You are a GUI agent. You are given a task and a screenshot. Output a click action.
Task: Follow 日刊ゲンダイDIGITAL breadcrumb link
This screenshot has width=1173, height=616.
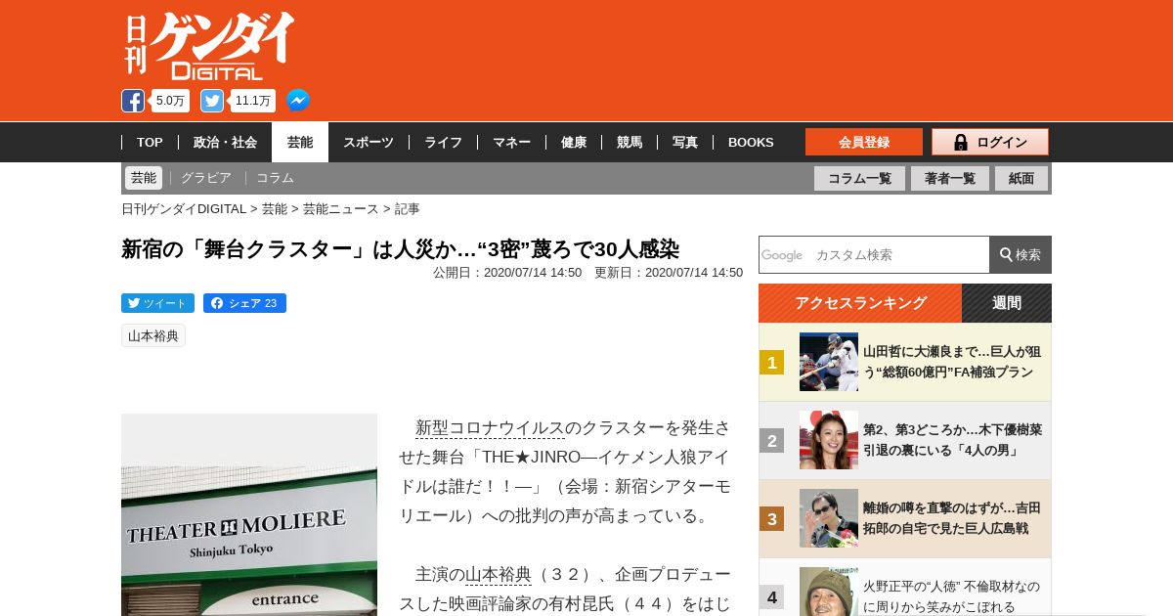point(184,208)
